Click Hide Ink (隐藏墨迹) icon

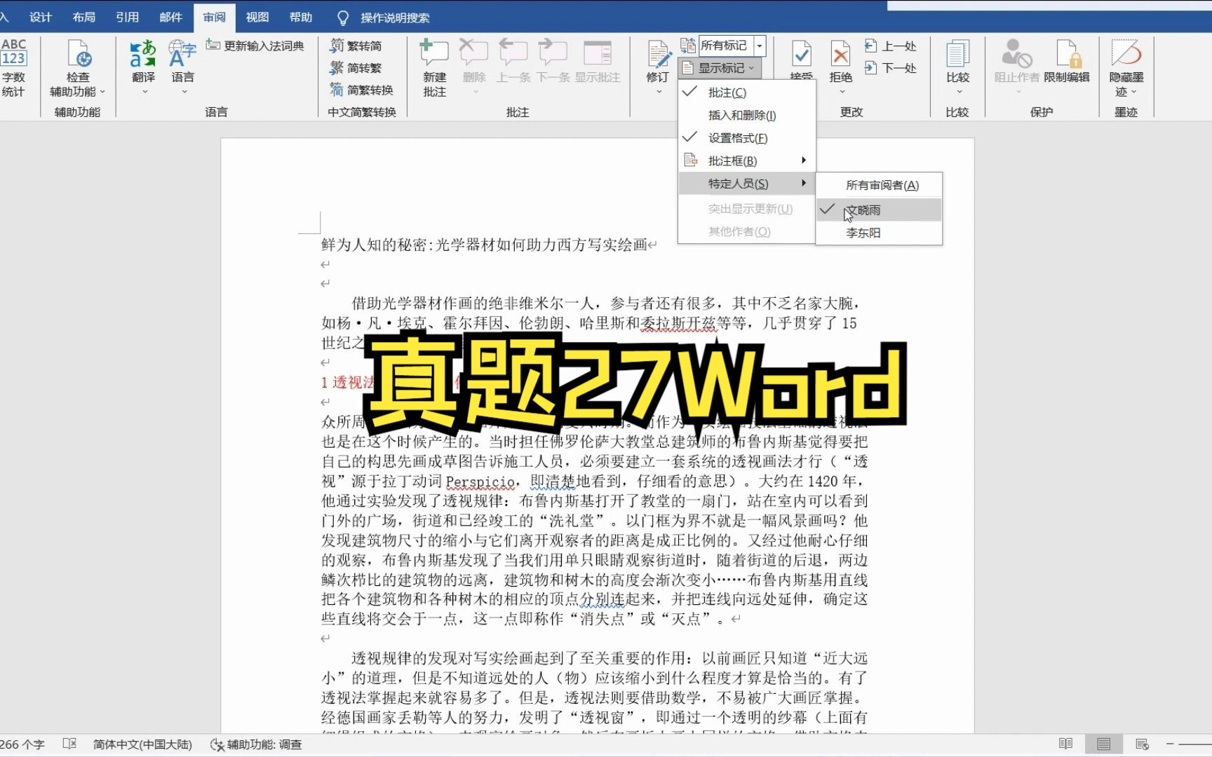tap(1126, 55)
